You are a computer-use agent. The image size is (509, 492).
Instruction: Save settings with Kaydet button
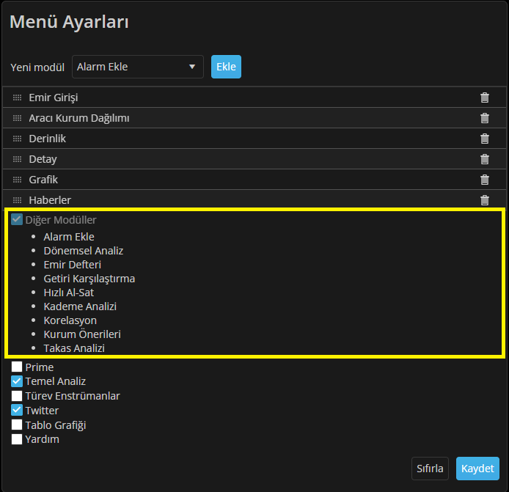click(x=477, y=469)
